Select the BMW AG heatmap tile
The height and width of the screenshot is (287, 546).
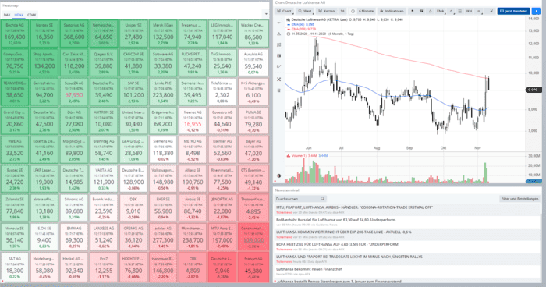(x=74, y=237)
